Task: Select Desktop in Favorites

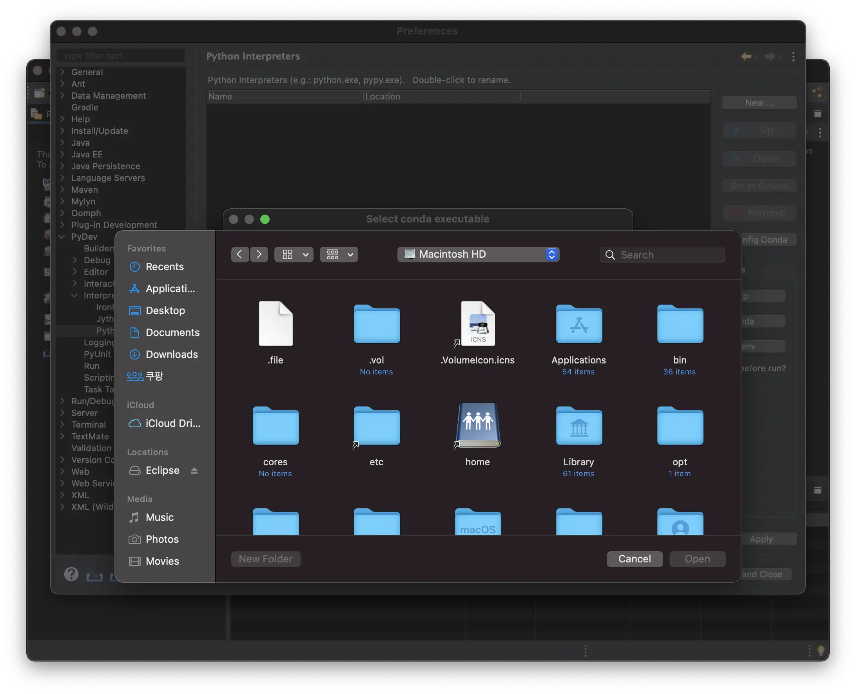Action: (x=165, y=311)
